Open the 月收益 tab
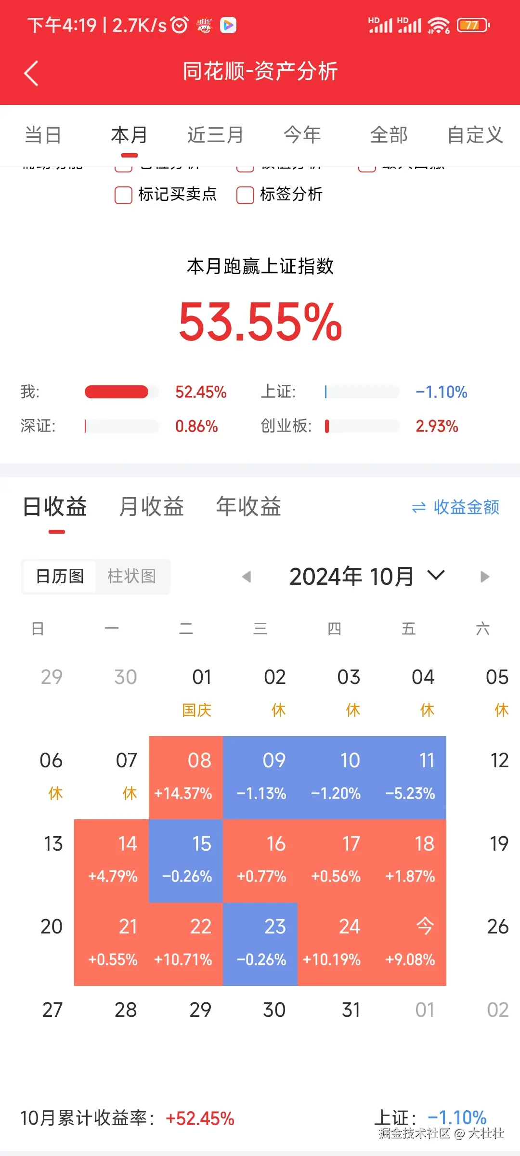Screen dimensions: 520x1156 point(151,507)
